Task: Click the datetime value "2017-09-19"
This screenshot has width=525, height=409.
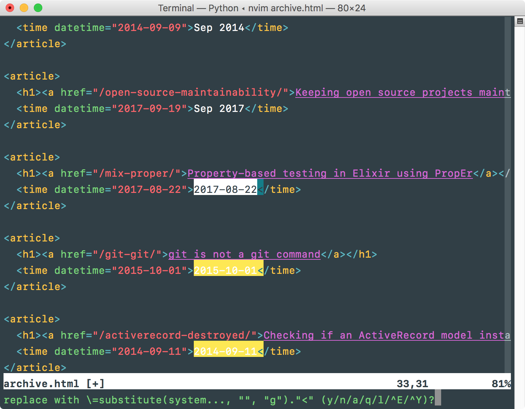Action: [149, 108]
